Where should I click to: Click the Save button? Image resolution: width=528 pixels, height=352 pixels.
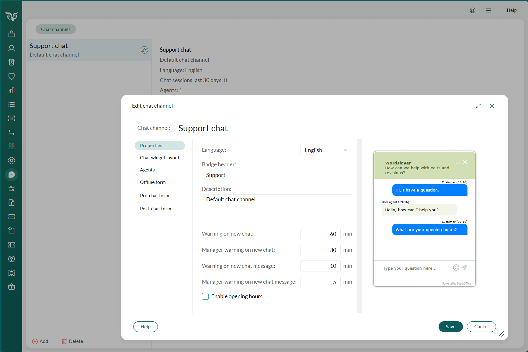(x=450, y=326)
